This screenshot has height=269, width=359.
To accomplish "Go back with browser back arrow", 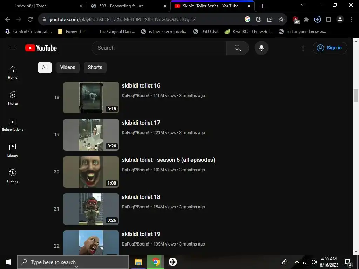I will tap(8, 20).
